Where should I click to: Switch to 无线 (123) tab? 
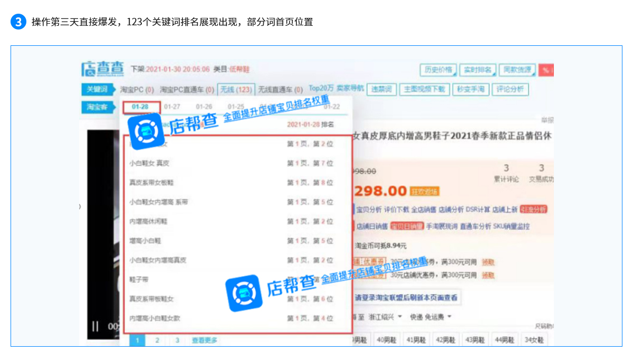pos(236,90)
